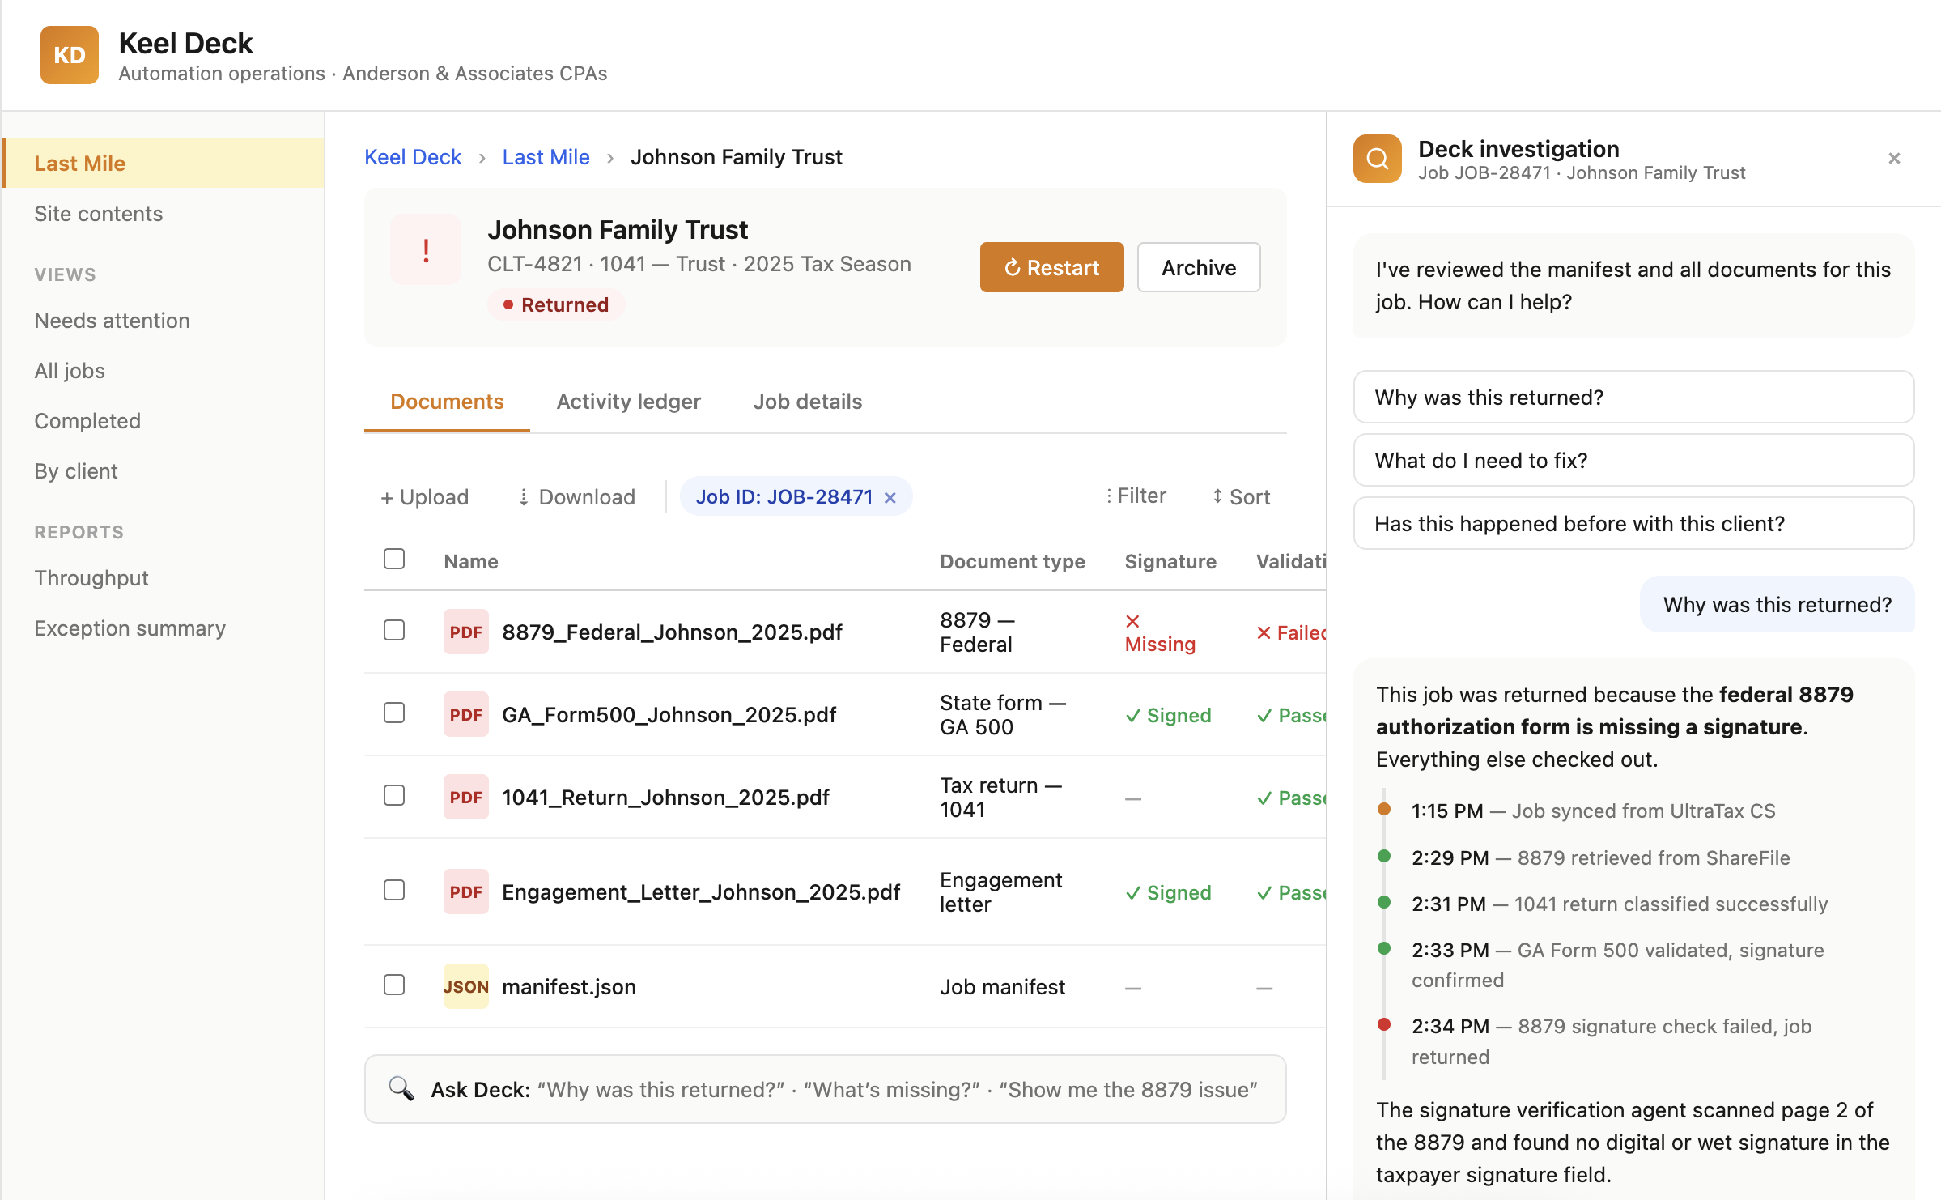The width and height of the screenshot is (1941, 1200).
Task: Tick the Engagement_Letter_Johnson_2025.pdf checkbox
Action: [394, 891]
